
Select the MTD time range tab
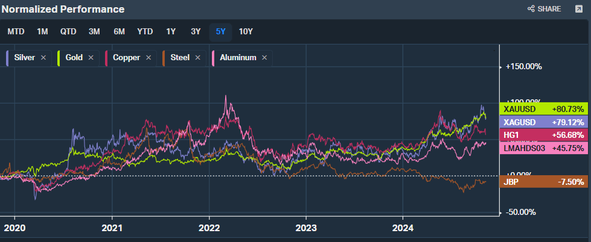point(16,32)
